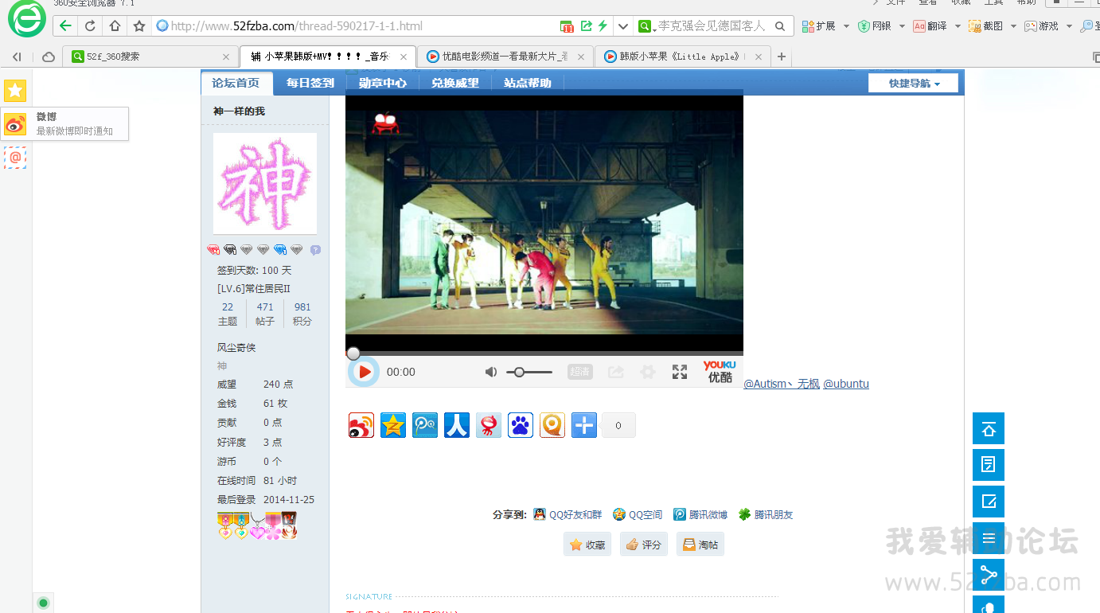Click the cloud icon left of tab bar
This screenshot has width=1100, height=613.
49,57
